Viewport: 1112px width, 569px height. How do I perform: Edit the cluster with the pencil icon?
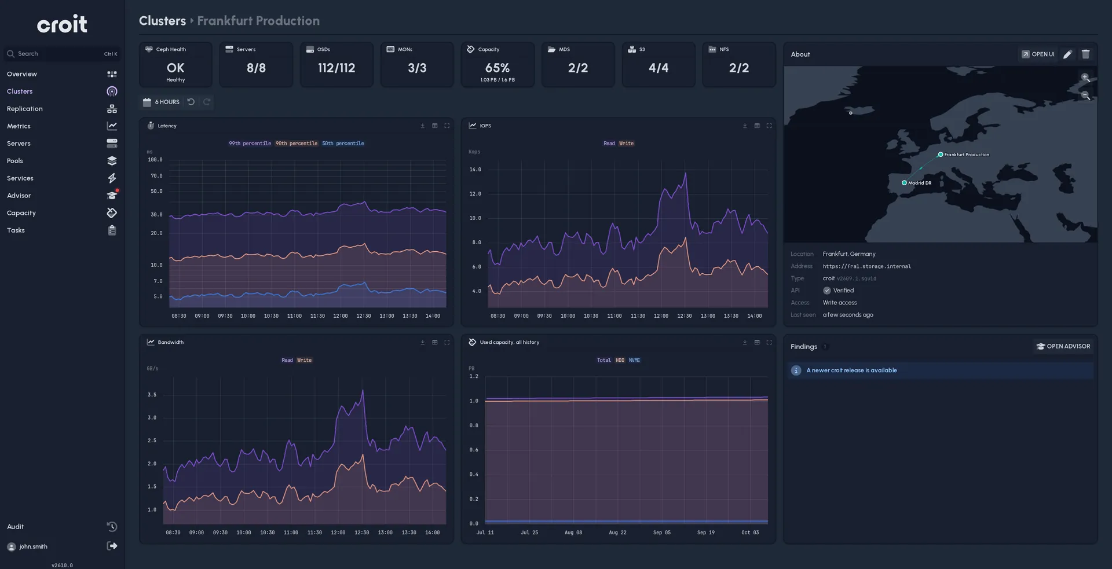1067,54
